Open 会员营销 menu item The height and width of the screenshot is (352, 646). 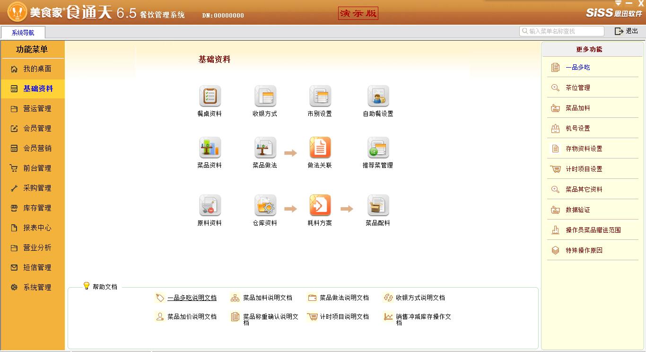click(x=32, y=149)
